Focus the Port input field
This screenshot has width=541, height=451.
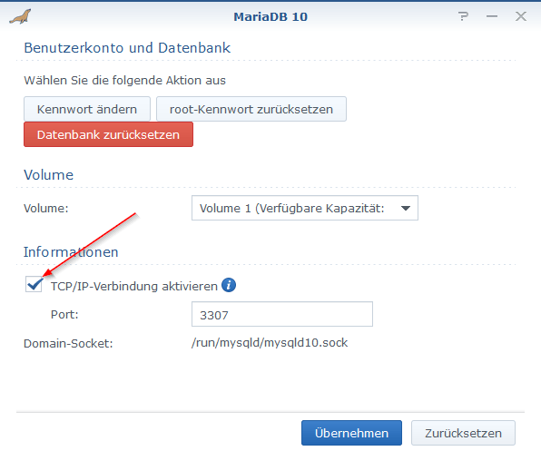click(282, 314)
